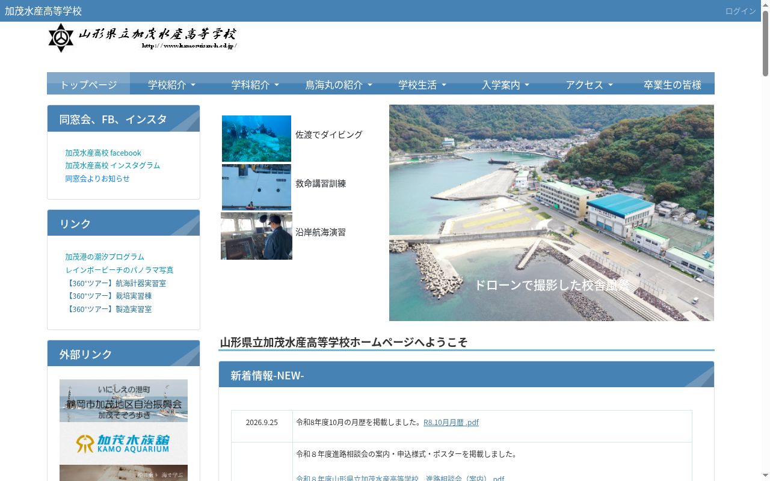Select the 沿岸航海演習 bridge thumbnail
This screenshot has height=481, width=770.
256,236
